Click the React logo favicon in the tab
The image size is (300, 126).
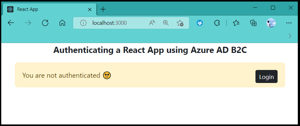coord(10,9)
